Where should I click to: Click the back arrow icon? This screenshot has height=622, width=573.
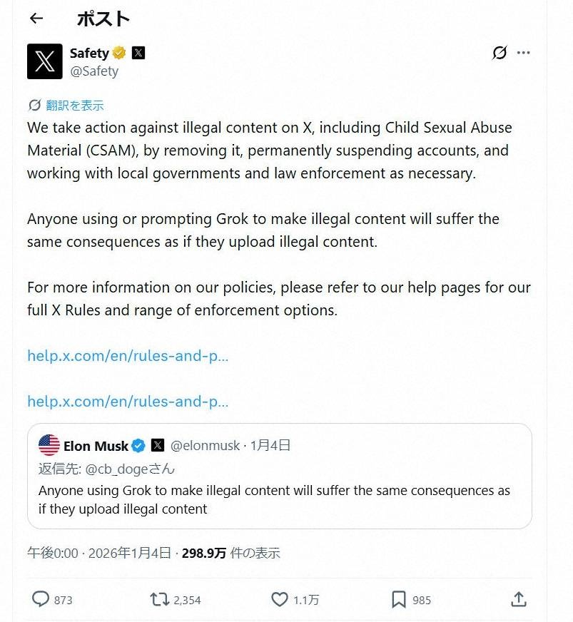coord(36,19)
